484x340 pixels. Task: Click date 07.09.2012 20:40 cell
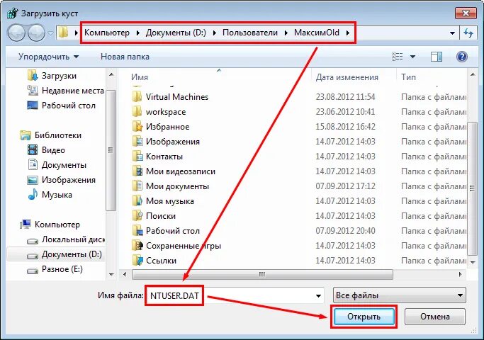coord(345,231)
